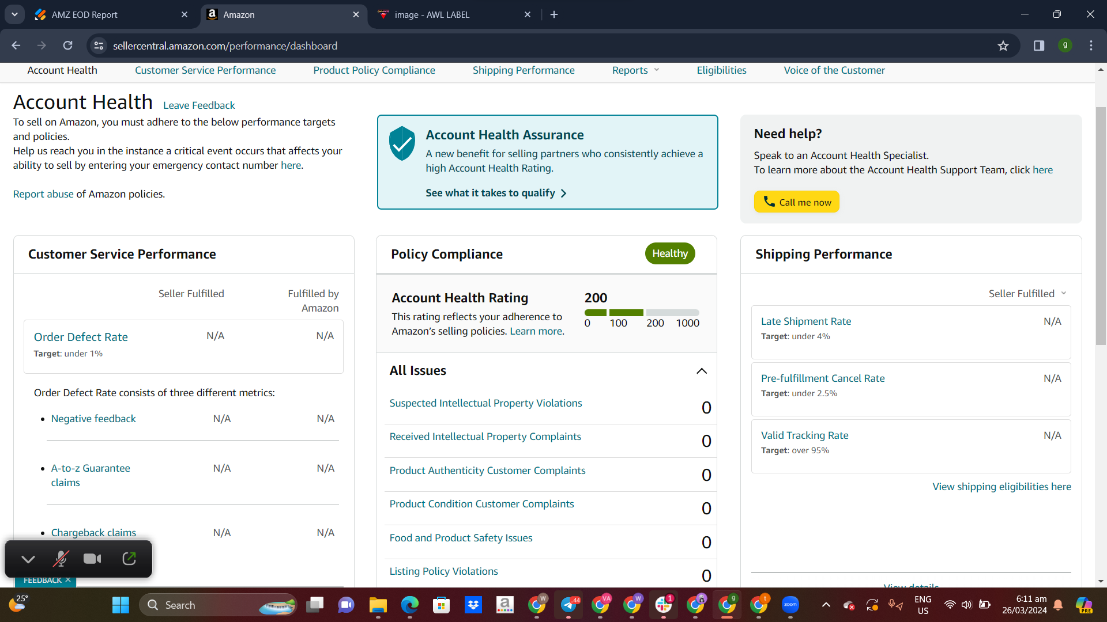Open the Late Shipment Rate link
Image resolution: width=1107 pixels, height=622 pixels.
click(x=806, y=321)
